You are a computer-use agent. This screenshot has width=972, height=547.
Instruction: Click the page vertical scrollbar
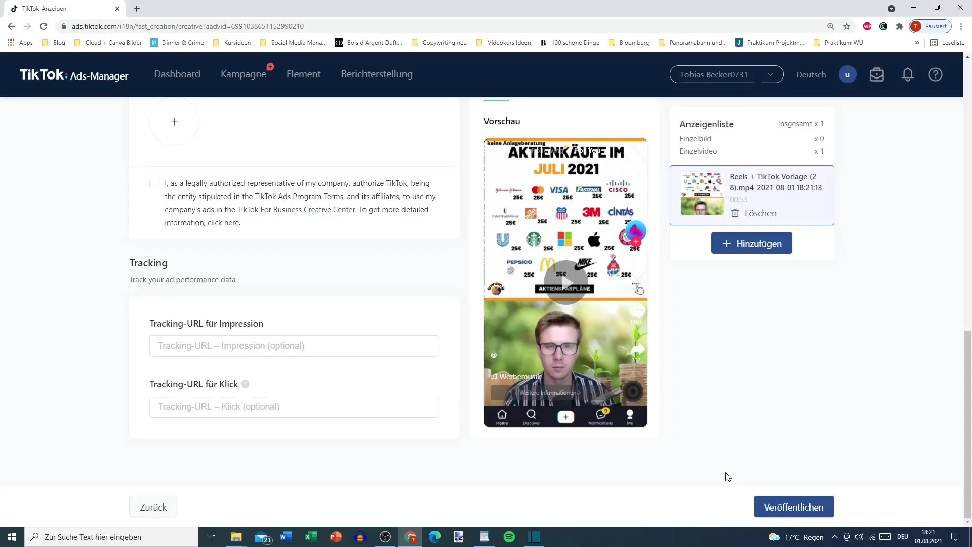[967, 424]
